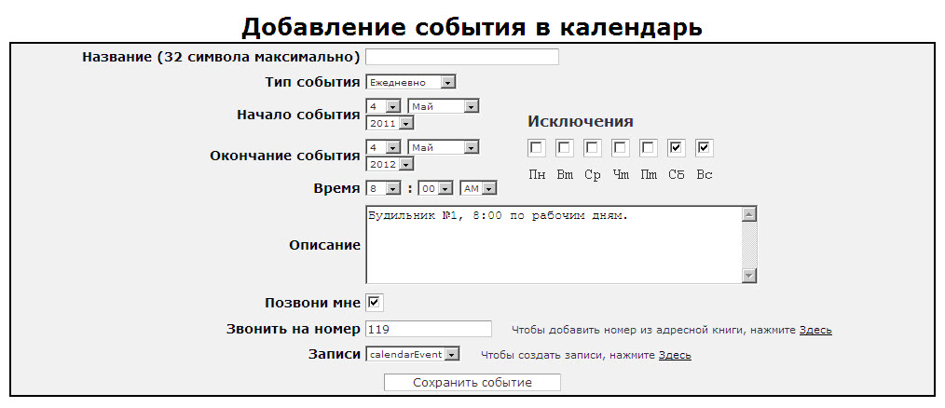
Task: Check the Чт exception checkbox
Action: click(x=620, y=148)
